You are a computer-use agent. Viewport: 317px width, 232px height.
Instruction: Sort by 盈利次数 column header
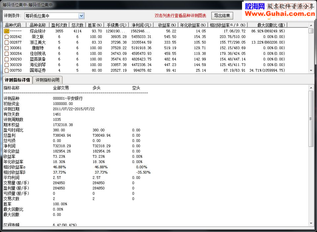[x=59, y=25]
